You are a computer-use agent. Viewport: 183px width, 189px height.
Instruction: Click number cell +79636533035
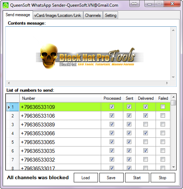click(x=60, y=151)
